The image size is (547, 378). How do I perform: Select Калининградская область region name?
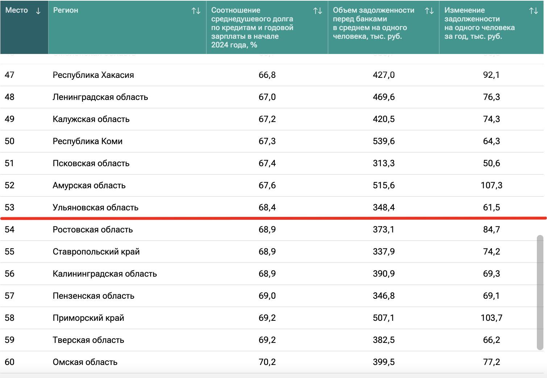pos(105,274)
